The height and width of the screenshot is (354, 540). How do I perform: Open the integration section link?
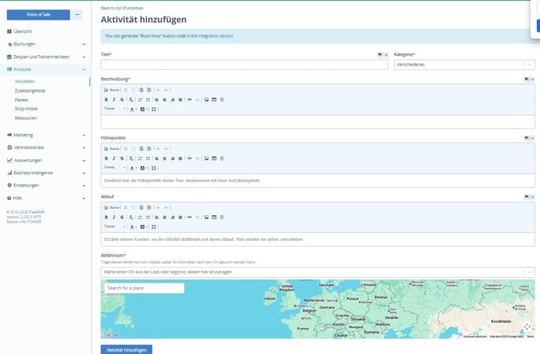coord(216,36)
